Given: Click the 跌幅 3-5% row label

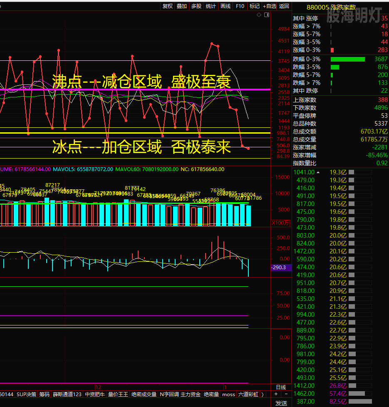Looking at the screenshot, I should pos(307,67).
